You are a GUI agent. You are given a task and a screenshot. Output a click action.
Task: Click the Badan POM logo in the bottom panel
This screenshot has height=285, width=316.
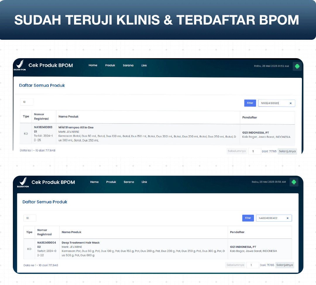[23, 182]
